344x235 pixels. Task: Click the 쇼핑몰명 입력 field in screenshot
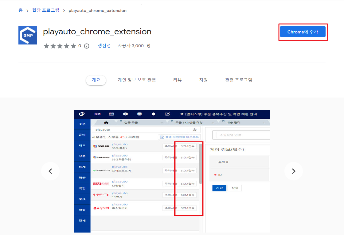pos(243,135)
